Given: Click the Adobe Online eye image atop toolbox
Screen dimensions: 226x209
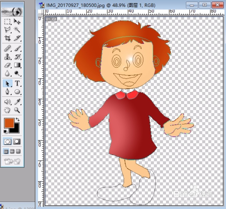Looking at the screenshot, I should (12, 12).
